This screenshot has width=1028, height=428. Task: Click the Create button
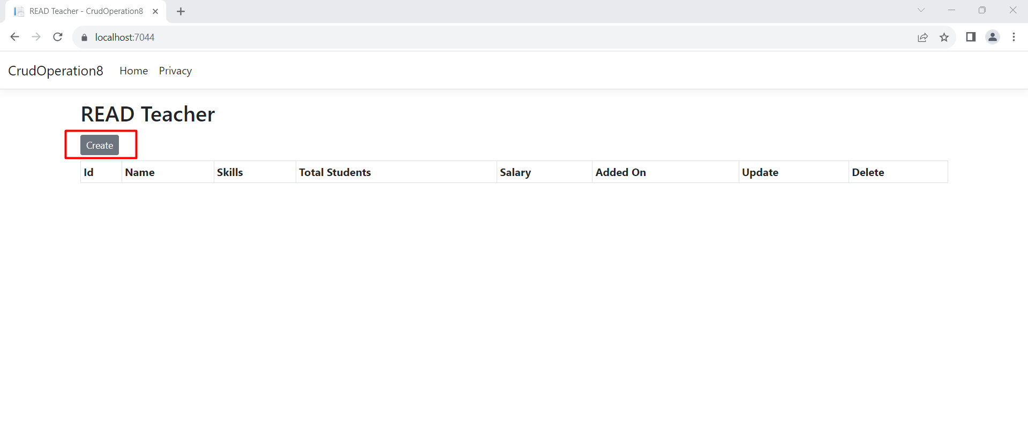100,145
